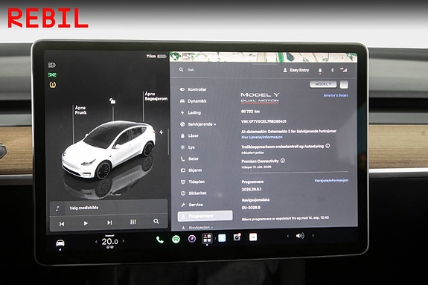The image size is (428, 285).
Task: Tap the speaker volume icon
Action: (x=300, y=236)
